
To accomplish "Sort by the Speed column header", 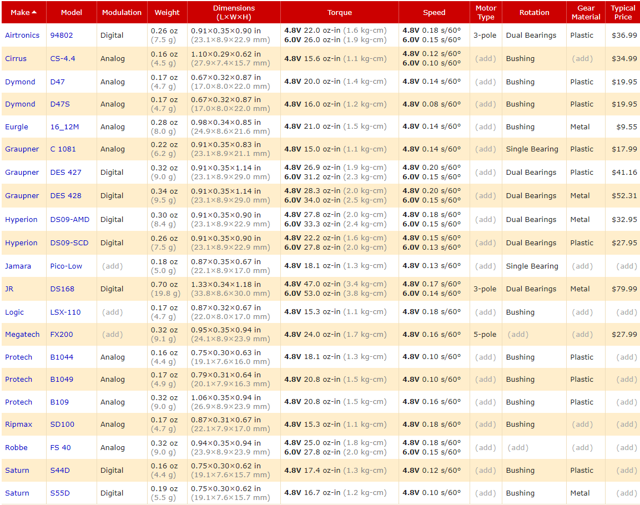I will click(434, 12).
